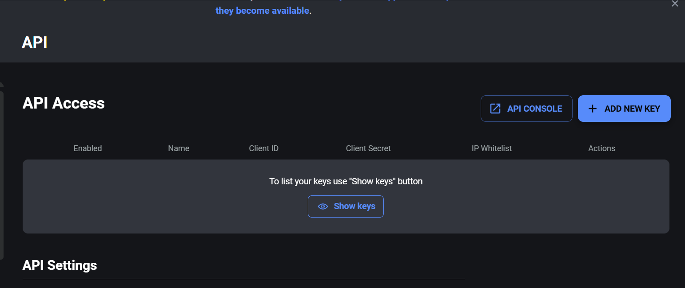Viewport: 685px width, 288px height.
Task: Click the external-link icon on API Console
Action: coord(495,108)
